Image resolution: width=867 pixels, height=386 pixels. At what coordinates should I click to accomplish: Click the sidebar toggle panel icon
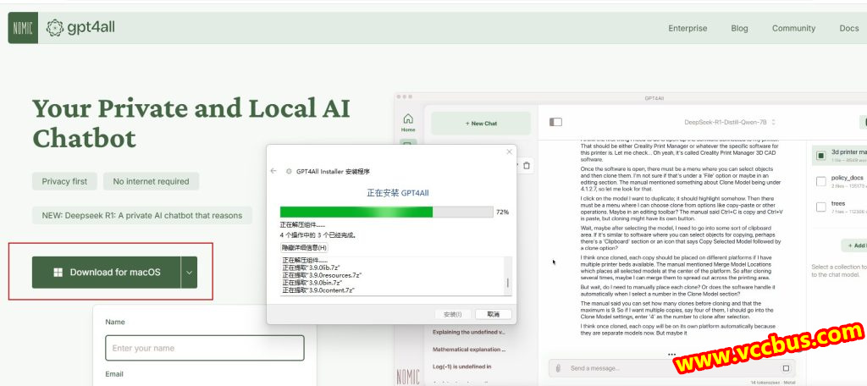point(555,122)
